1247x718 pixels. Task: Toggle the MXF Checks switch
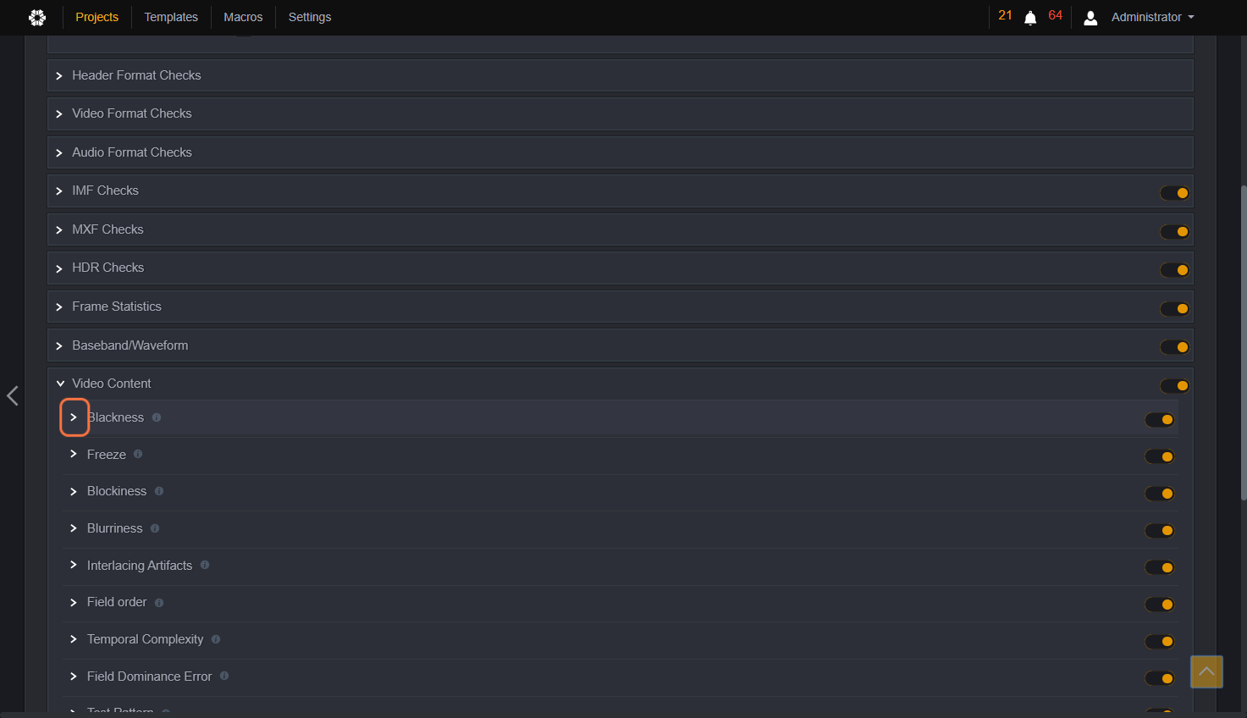[1174, 232]
